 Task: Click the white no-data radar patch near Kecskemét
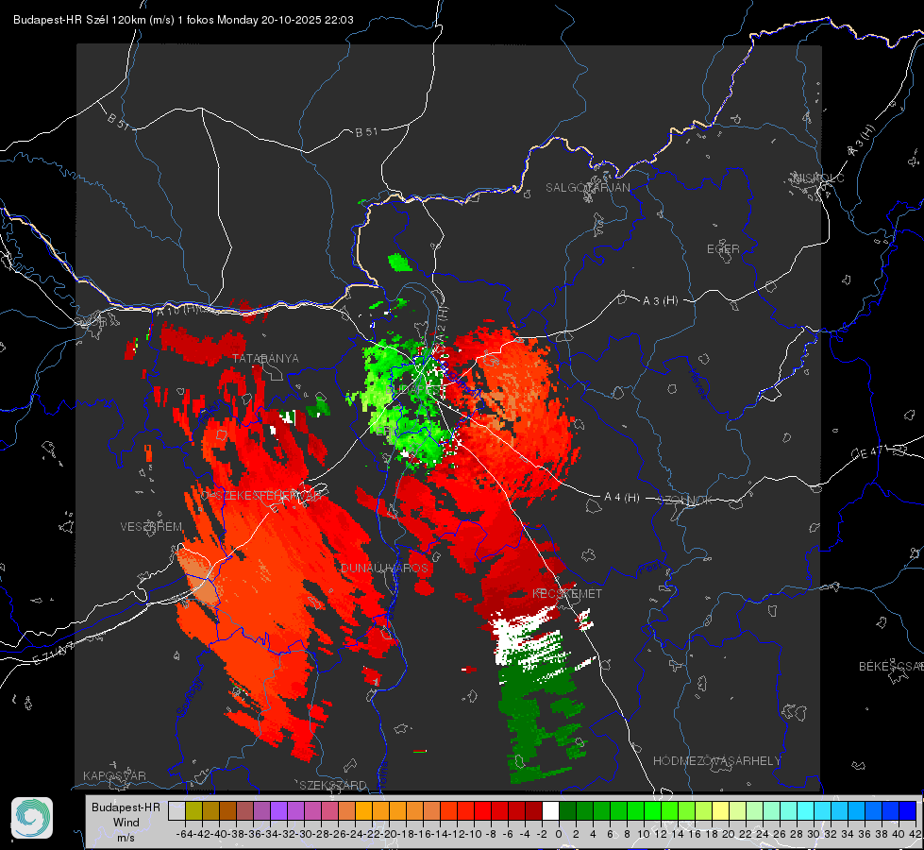tap(528, 640)
